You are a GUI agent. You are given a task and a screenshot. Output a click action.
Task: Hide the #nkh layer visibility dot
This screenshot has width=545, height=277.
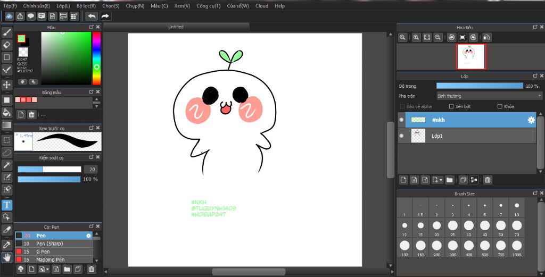click(401, 120)
